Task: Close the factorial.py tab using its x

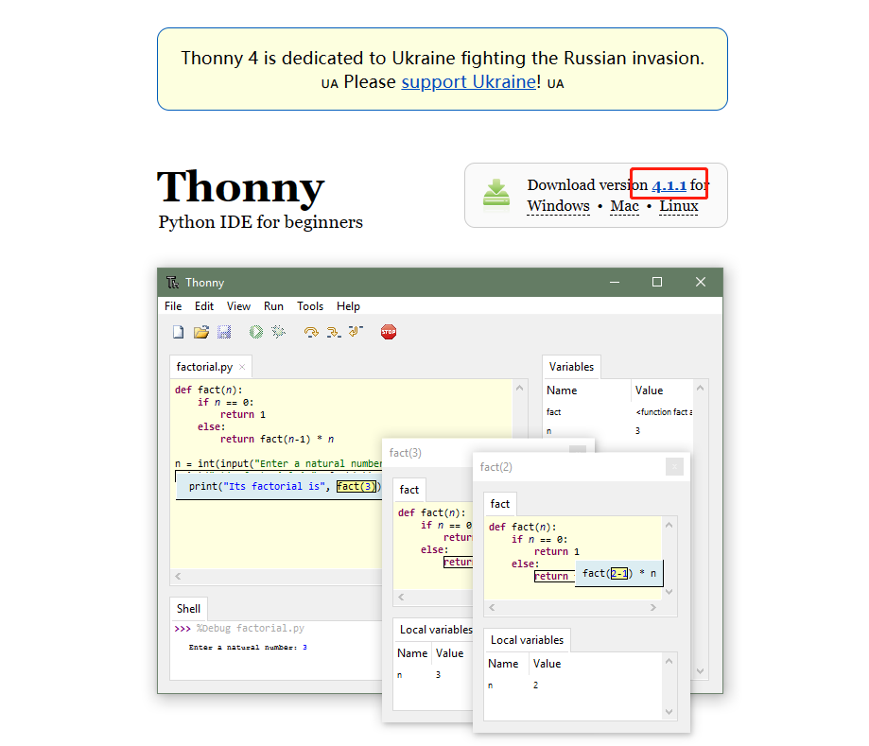Action: coord(242,367)
